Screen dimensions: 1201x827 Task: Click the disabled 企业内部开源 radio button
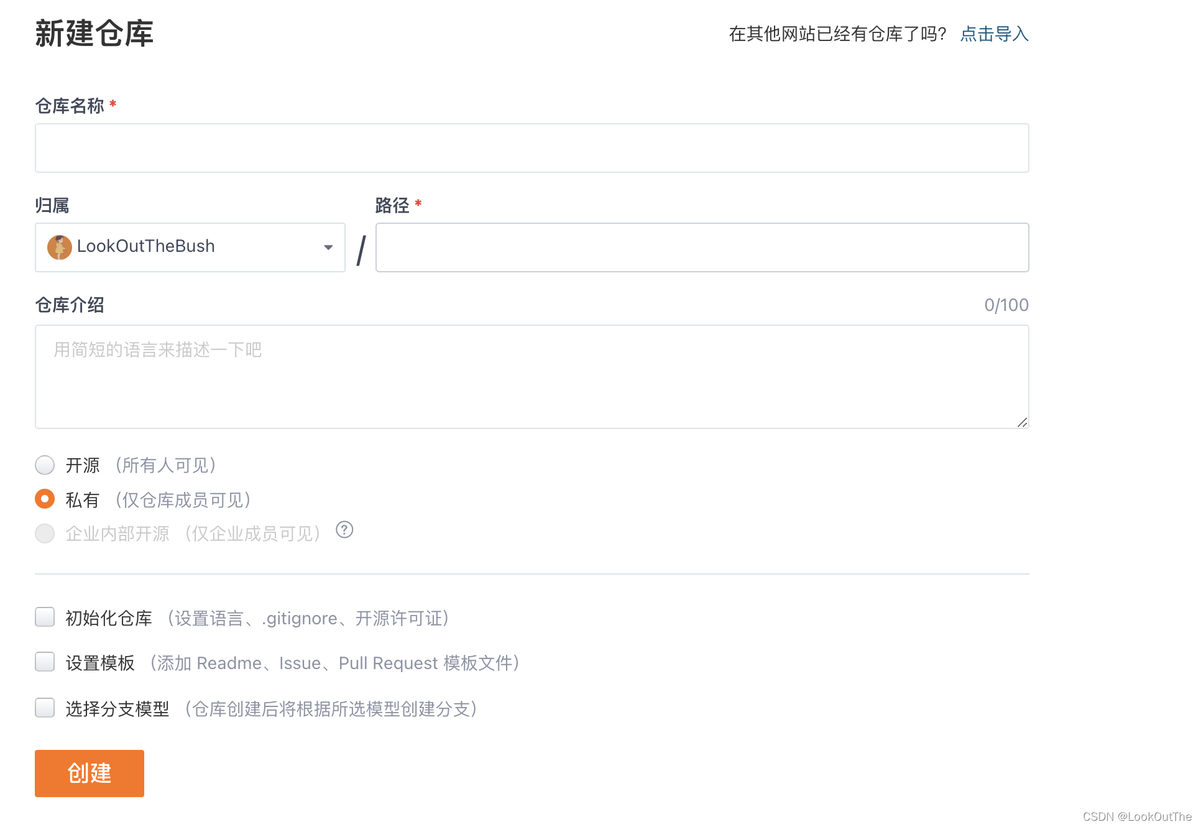45,534
